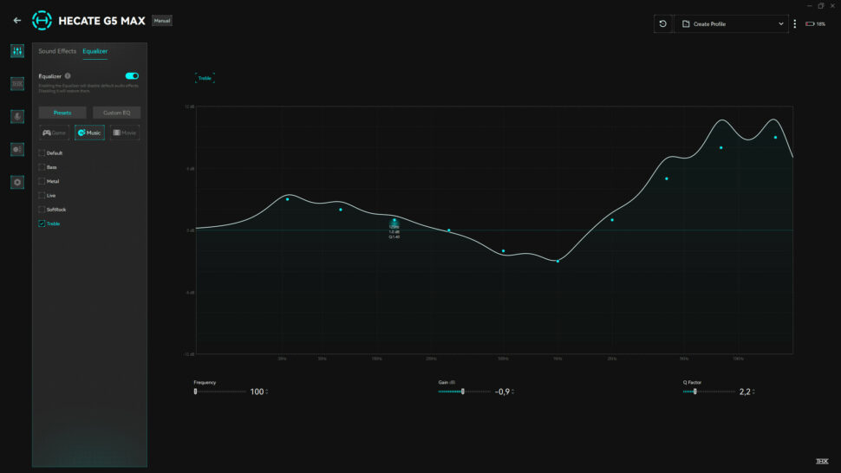Select the EQ point at the 1kHz dip
The image size is (841, 473).
click(x=557, y=262)
